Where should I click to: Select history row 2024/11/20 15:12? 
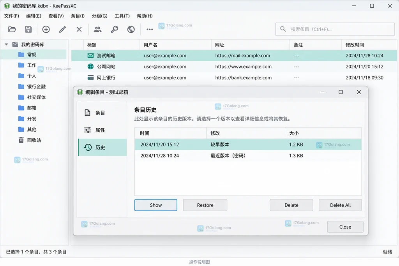(248, 144)
